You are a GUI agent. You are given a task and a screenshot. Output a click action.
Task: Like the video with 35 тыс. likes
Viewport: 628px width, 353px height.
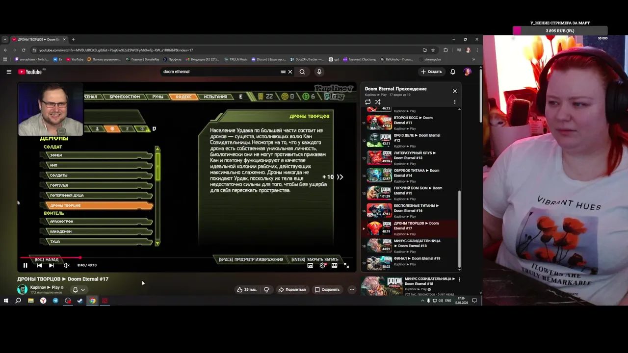(247, 290)
